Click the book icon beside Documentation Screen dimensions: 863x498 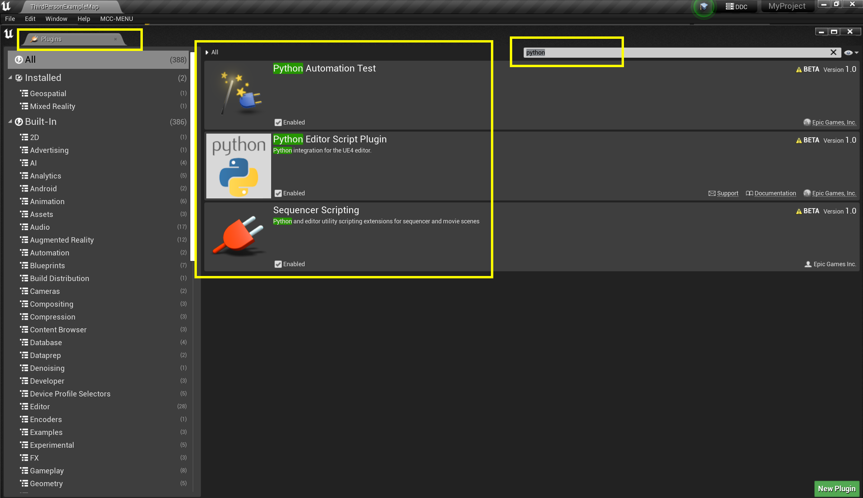click(749, 193)
